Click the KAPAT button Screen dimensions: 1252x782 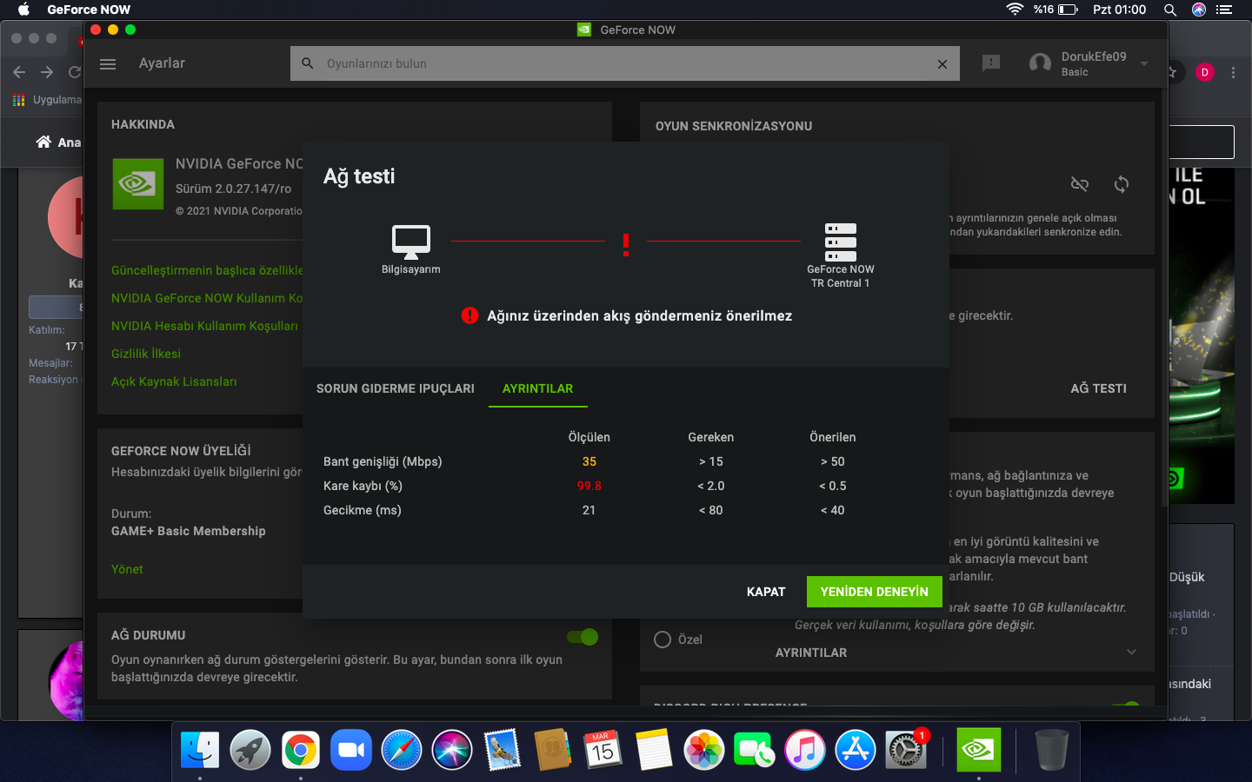coord(766,592)
